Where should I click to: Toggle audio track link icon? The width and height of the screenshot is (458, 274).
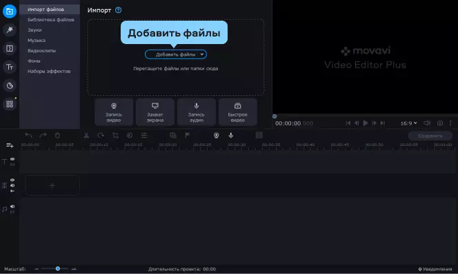[12, 212]
